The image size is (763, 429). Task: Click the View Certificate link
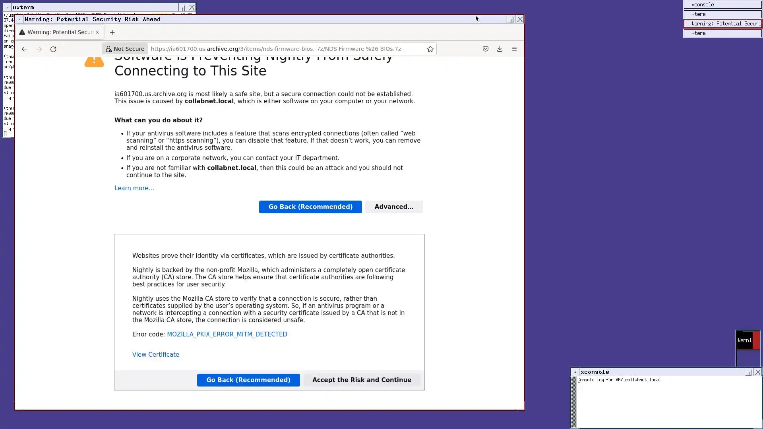pyautogui.click(x=155, y=355)
